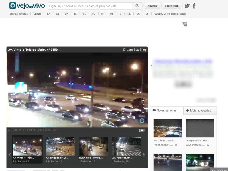This screenshot has height=171, width=228.
Task: Open Av. Paulista camera thumbnail
Action: (127, 146)
